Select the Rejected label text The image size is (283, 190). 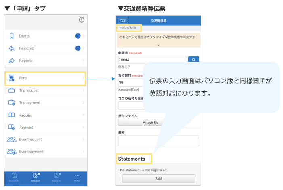(x=27, y=48)
